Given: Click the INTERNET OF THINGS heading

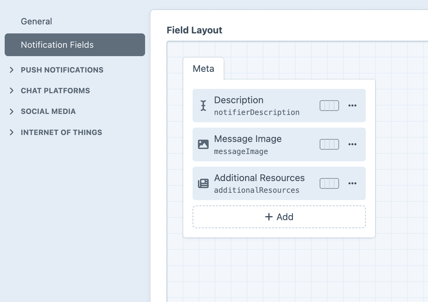Looking at the screenshot, I should [x=62, y=132].
